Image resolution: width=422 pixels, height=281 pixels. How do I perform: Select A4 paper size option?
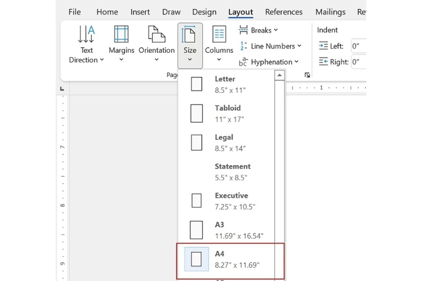tap(230, 259)
